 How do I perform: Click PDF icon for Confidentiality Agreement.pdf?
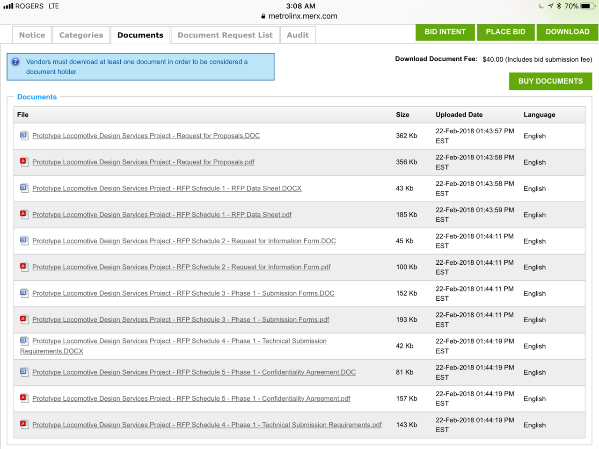(x=24, y=398)
